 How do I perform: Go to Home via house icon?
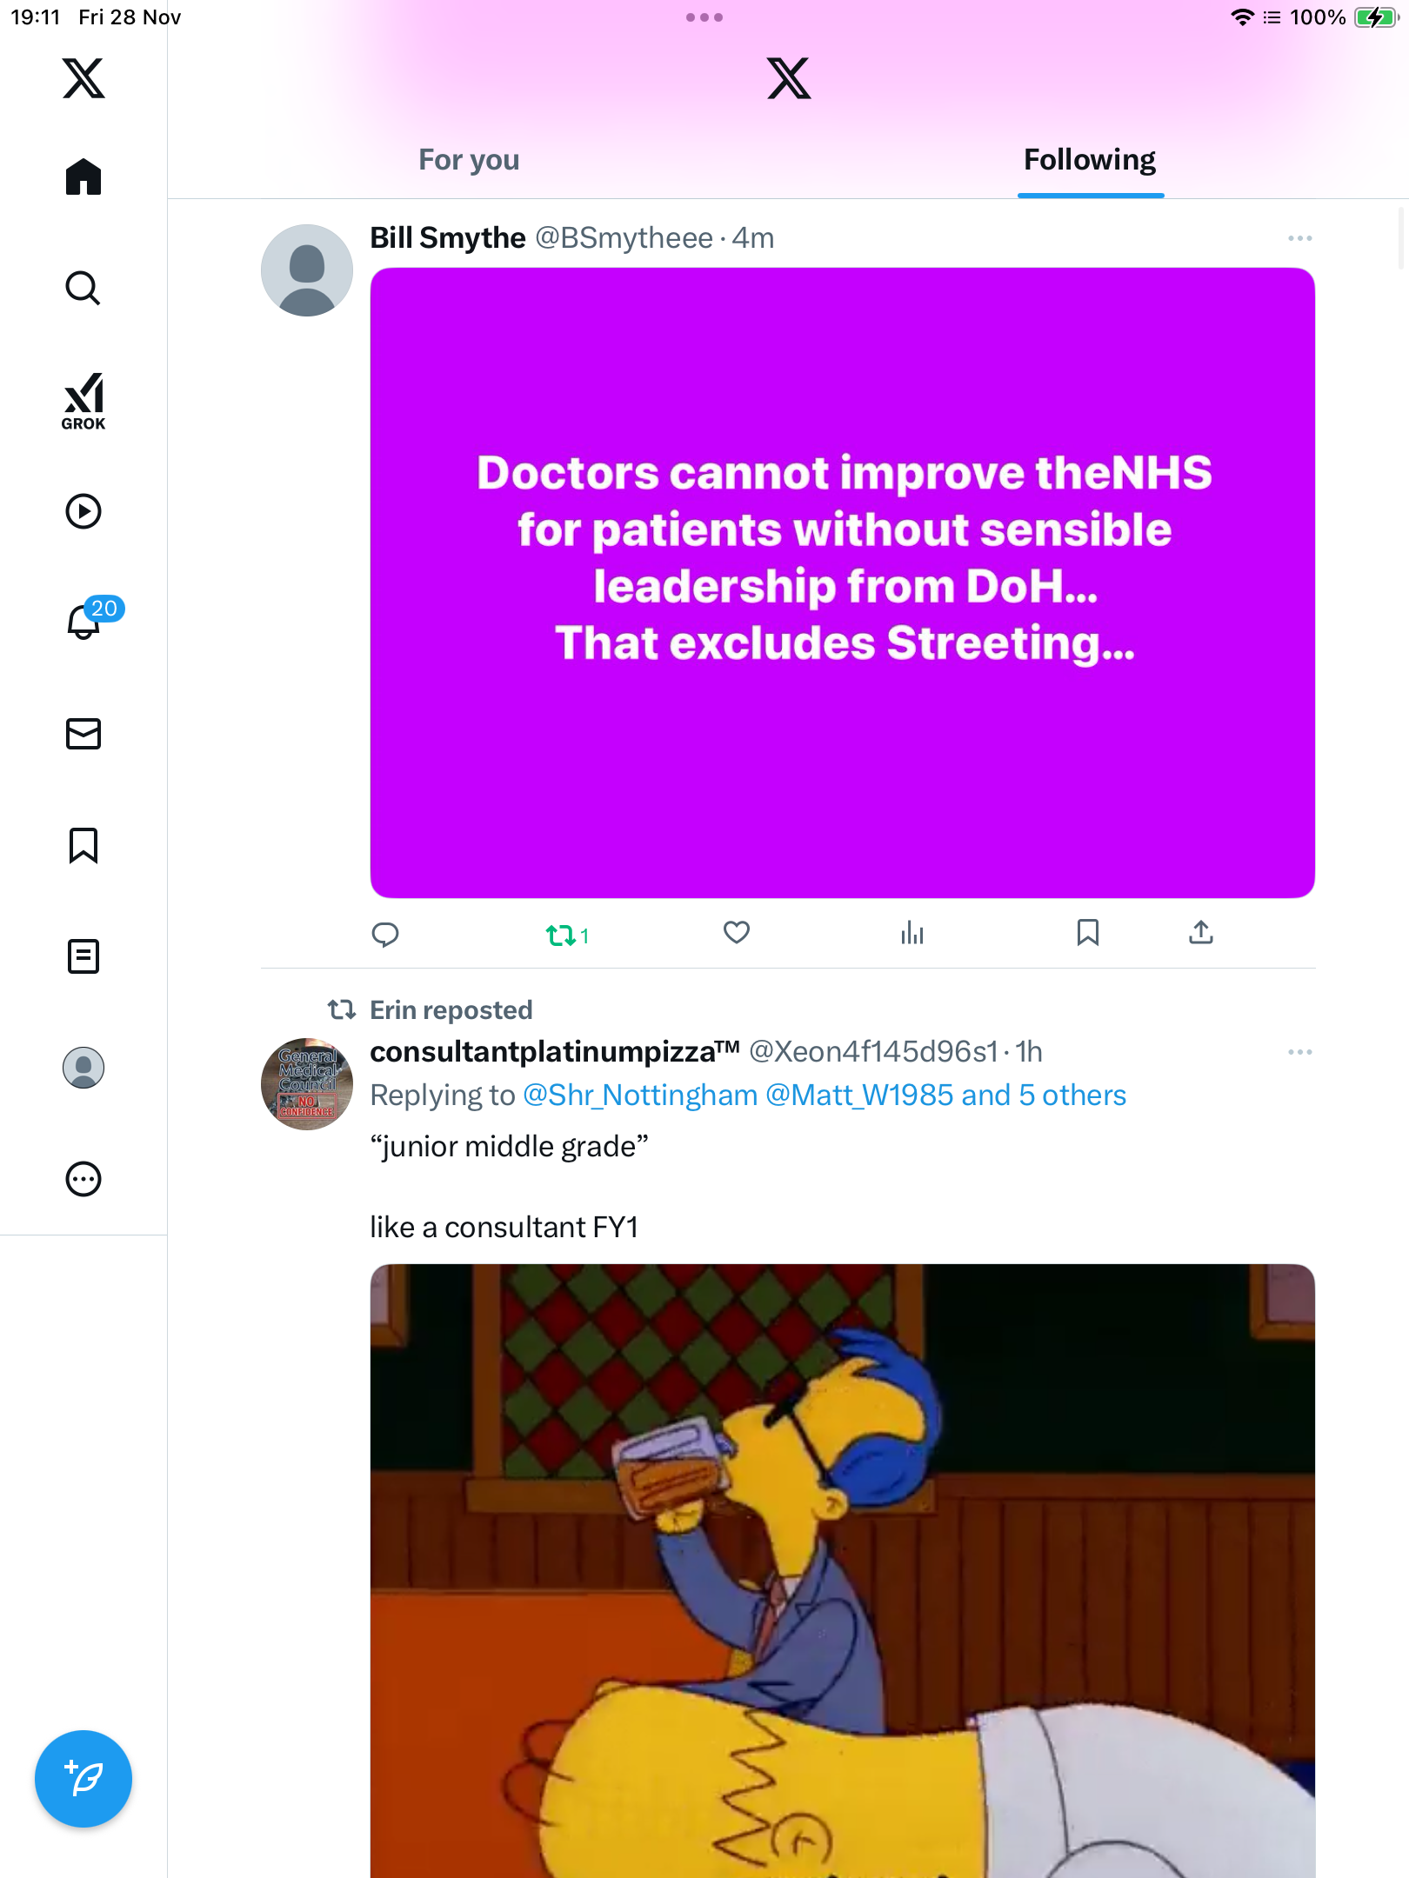point(83,176)
